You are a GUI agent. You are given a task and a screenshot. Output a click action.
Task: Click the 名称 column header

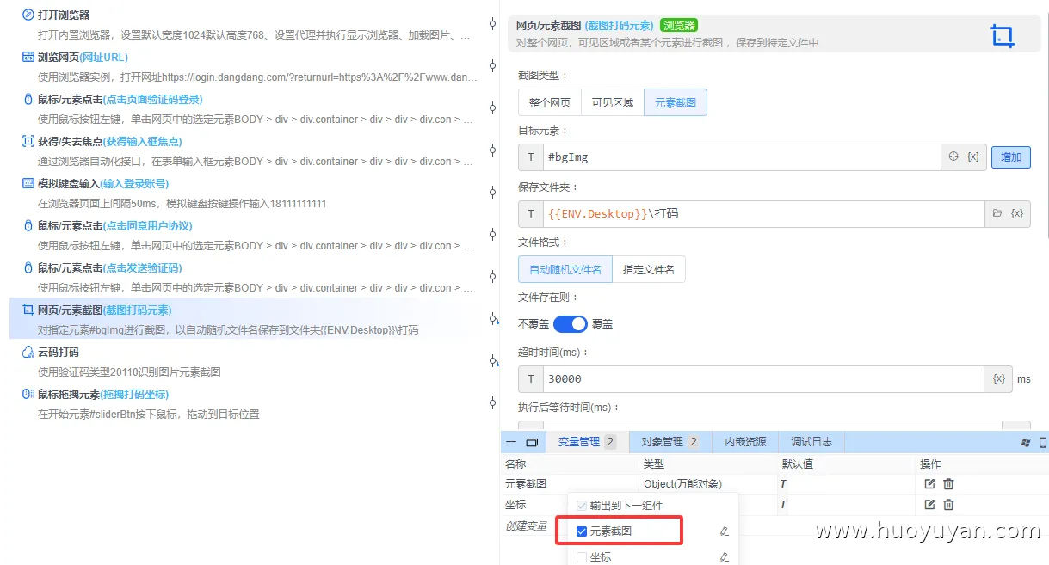515,464
